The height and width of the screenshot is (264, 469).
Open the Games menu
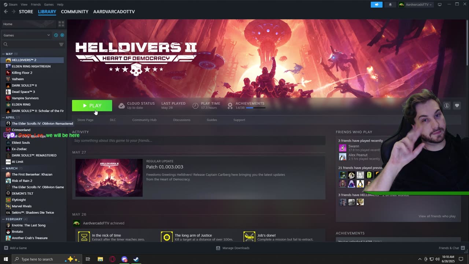(49, 4)
